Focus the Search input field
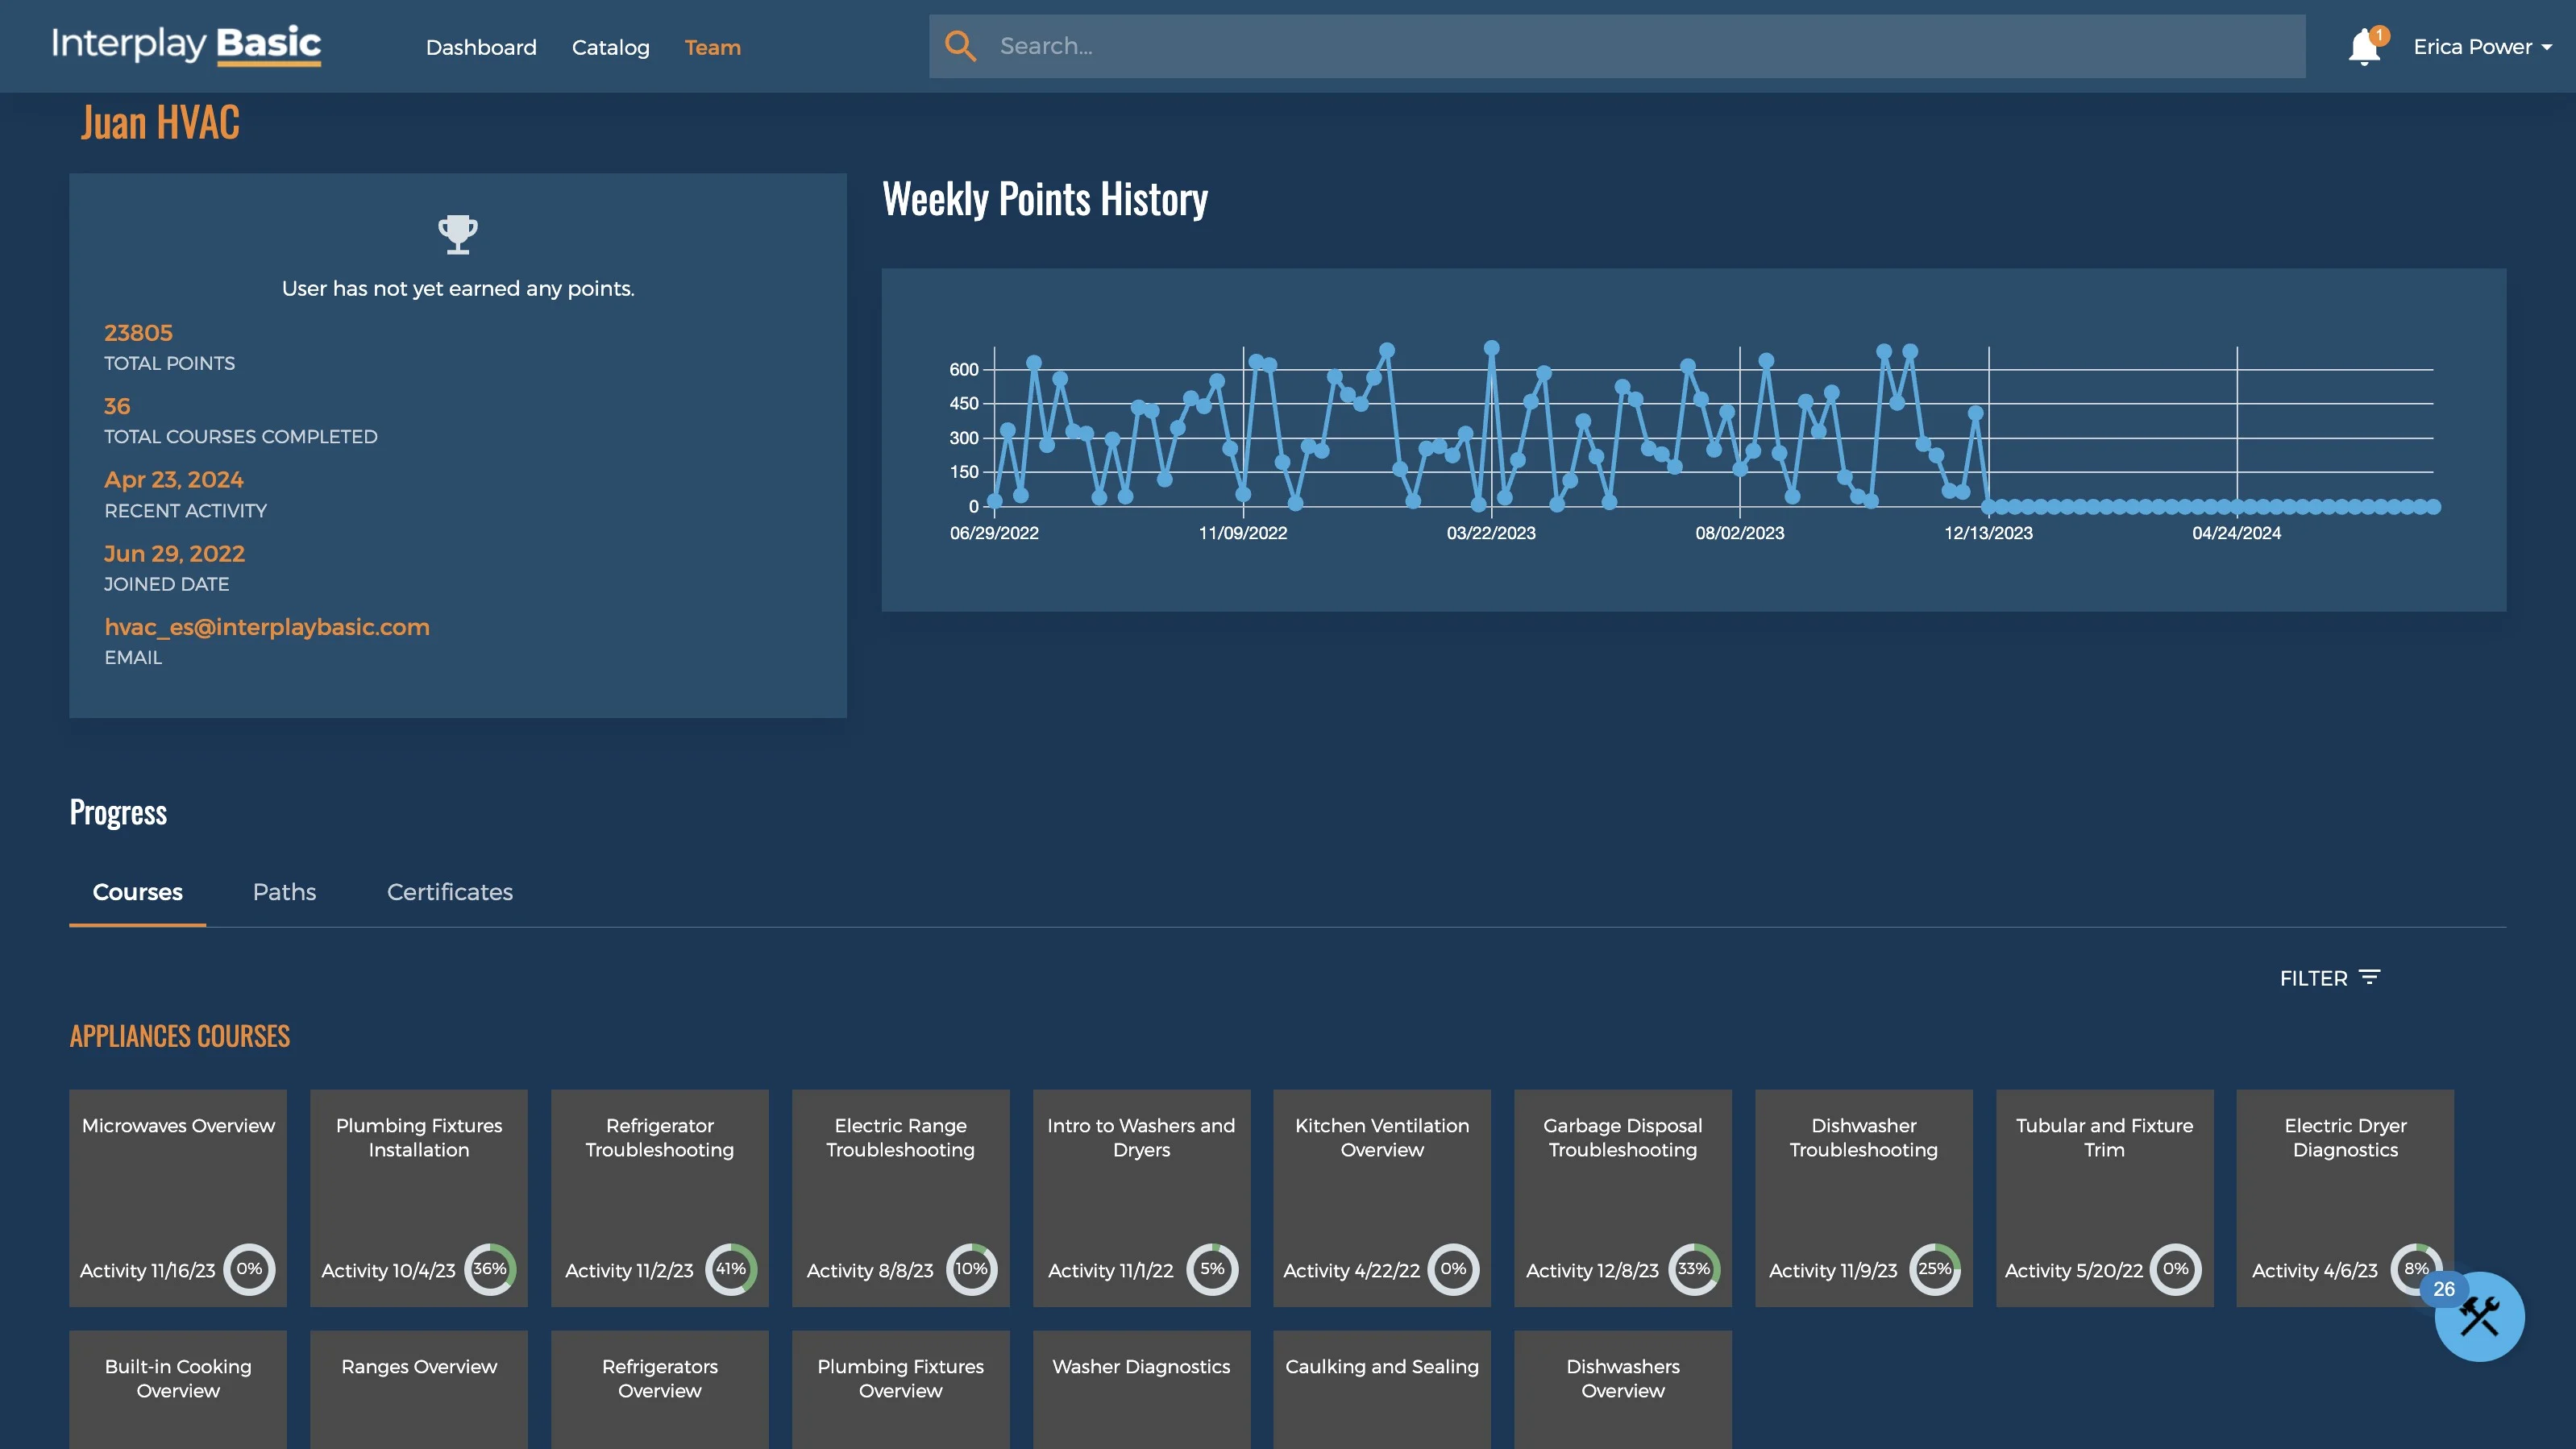Viewport: 2576px width, 1449px height. (x=1617, y=46)
